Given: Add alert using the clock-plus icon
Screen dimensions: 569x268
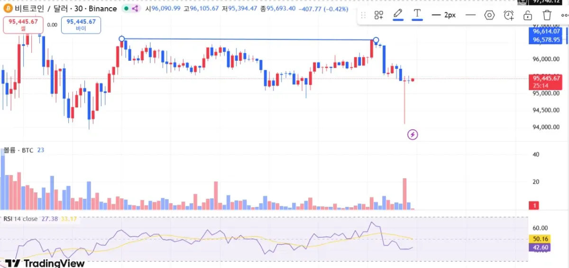Looking at the screenshot, I should coord(509,15).
